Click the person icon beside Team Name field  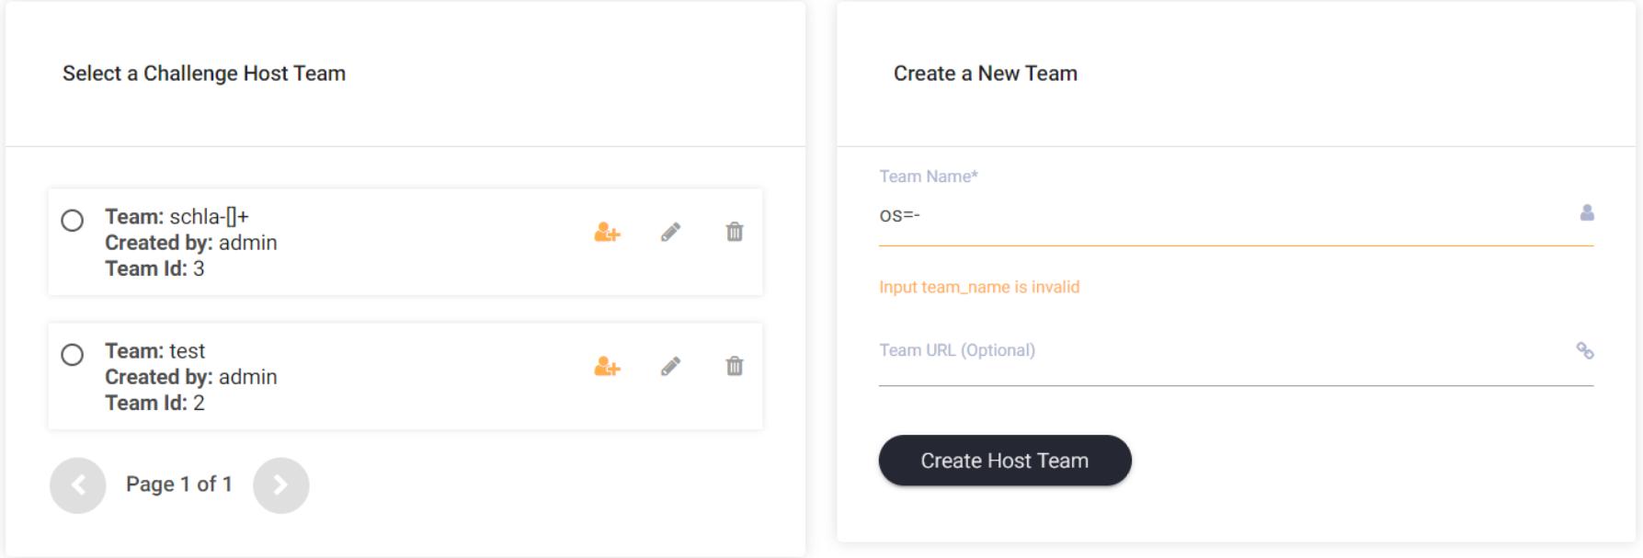[1585, 214]
